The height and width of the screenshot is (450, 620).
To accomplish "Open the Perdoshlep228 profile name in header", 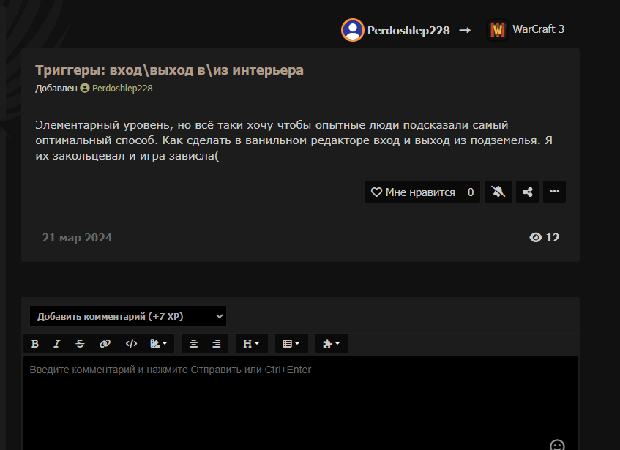I will pos(408,31).
